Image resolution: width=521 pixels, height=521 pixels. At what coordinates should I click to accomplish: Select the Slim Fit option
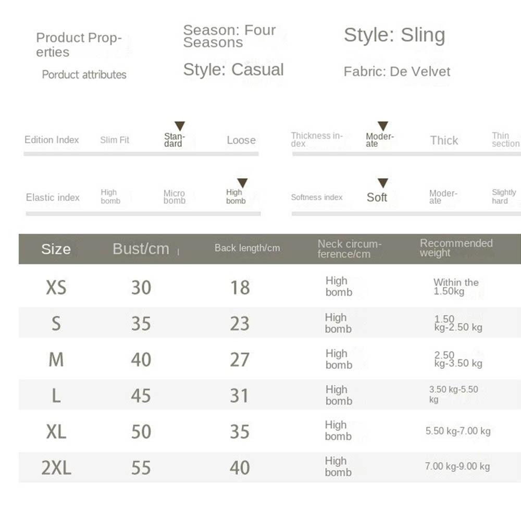click(x=115, y=140)
